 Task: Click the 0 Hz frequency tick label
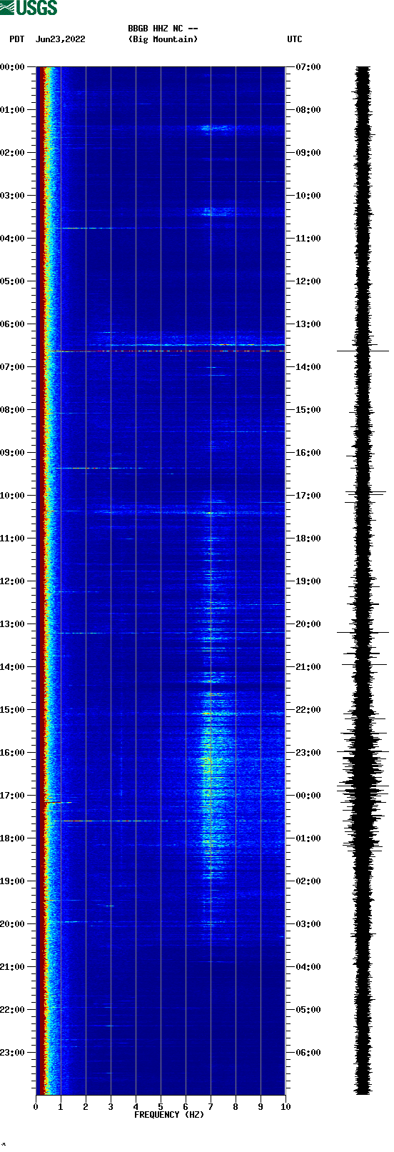tap(36, 1107)
